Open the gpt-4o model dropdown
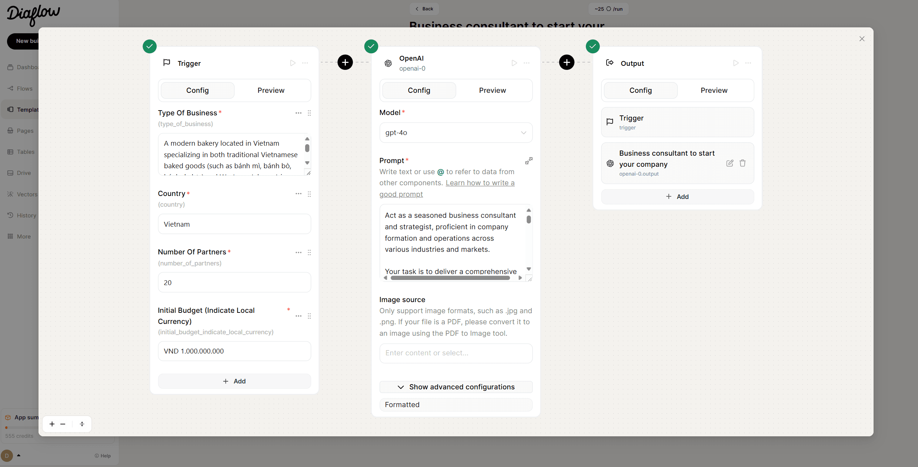The image size is (918, 467). (x=455, y=133)
